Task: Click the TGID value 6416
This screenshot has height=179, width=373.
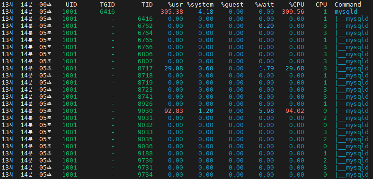Action: point(107,12)
